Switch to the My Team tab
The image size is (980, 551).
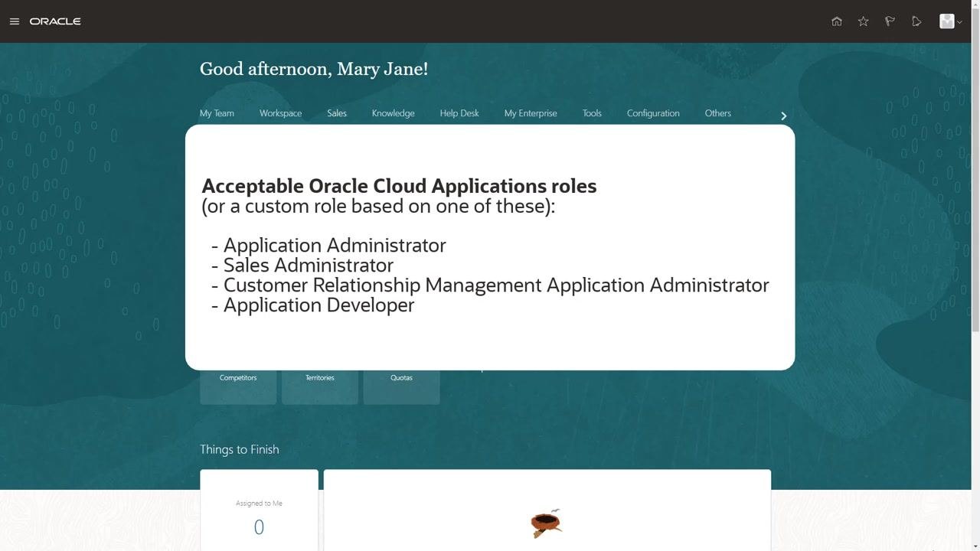[217, 113]
